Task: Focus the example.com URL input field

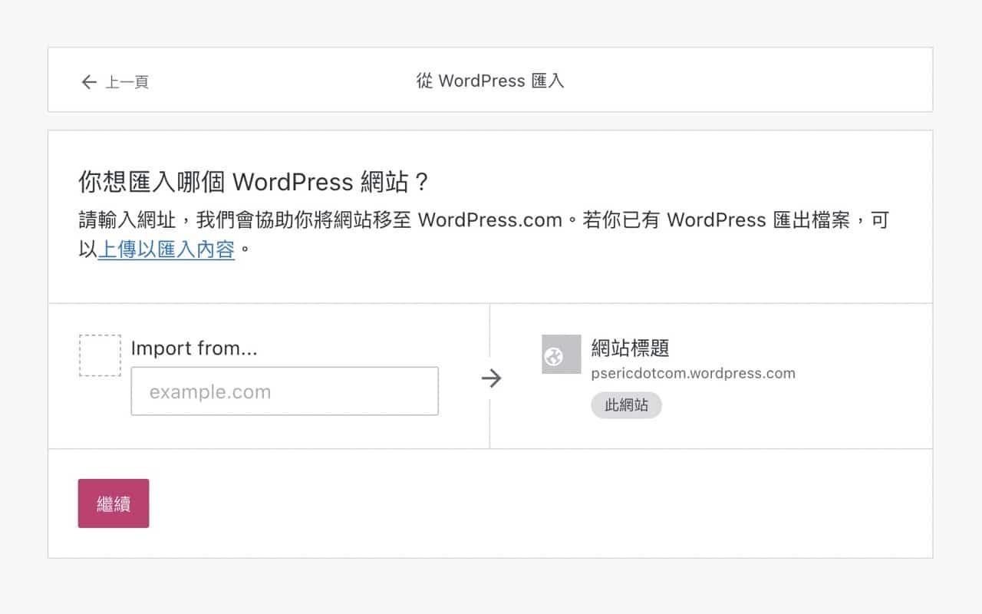Action: (285, 391)
